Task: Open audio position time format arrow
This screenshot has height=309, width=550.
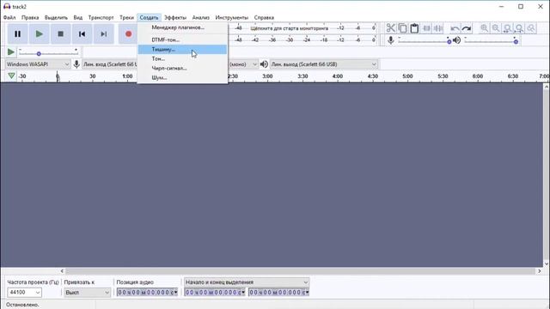Action: [175, 292]
